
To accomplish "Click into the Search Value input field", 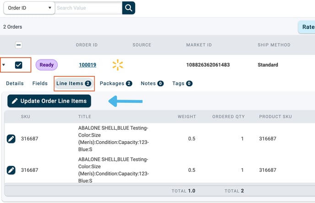I will coord(88,8).
